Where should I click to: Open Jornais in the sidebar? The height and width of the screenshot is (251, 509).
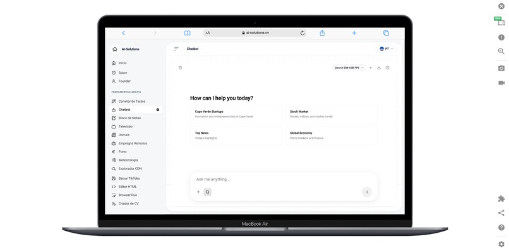[136, 135]
